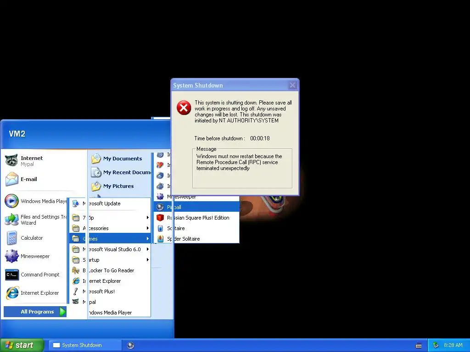This screenshot has height=352, width=470.
Task: Click Microsoft Update program icon
Action: 76,203
